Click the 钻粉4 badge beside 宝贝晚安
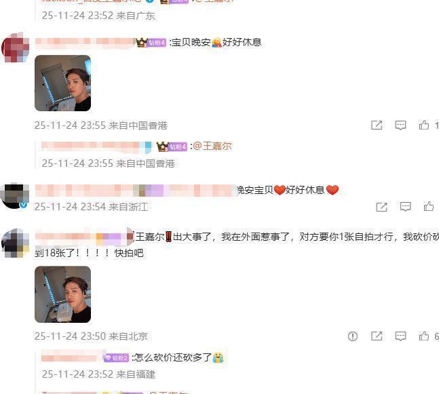The width and height of the screenshot is (439, 394). click(157, 43)
